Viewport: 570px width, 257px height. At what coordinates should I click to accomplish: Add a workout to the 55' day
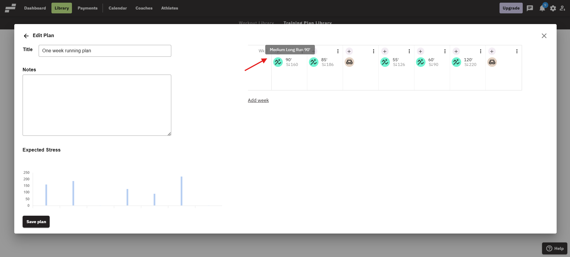385,51
